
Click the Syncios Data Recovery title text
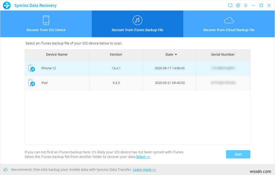coord(35,5)
